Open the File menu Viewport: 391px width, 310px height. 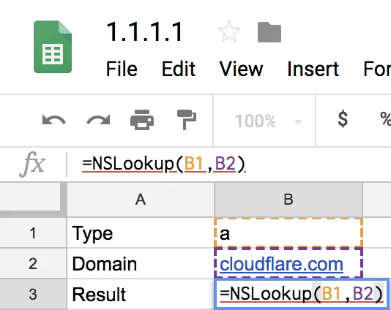[122, 69]
